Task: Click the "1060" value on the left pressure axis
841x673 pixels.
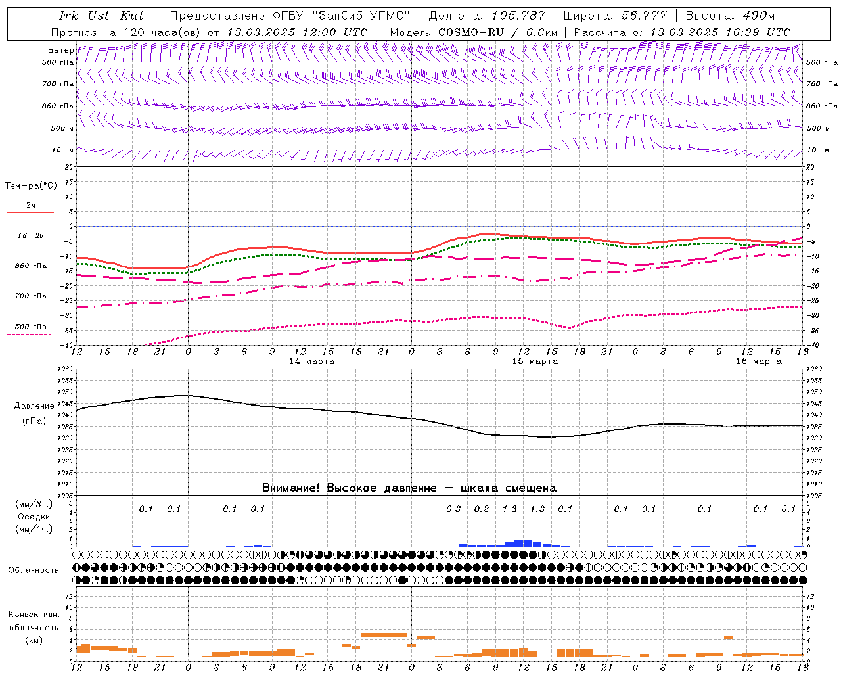Action: 66,369
